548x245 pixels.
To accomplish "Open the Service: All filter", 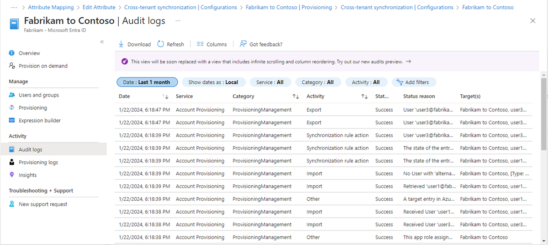I will 269,82.
